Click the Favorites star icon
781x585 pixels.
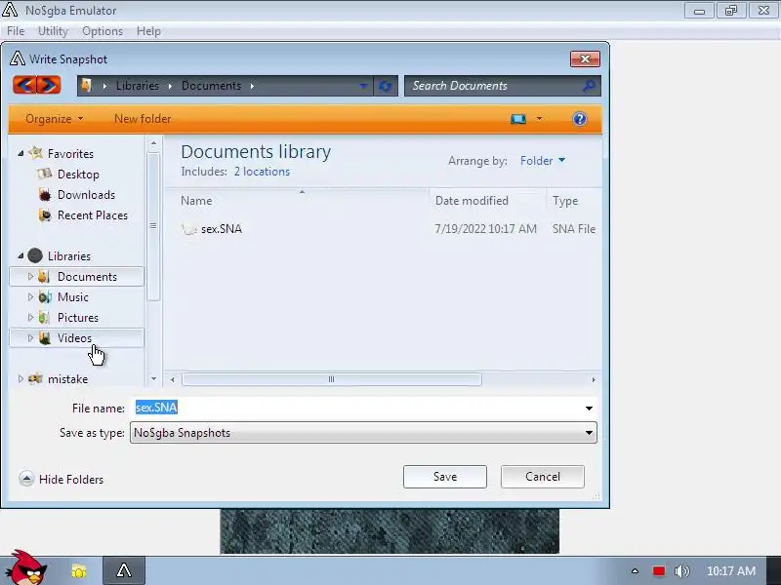pyautogui.click(x=36, y=153)
